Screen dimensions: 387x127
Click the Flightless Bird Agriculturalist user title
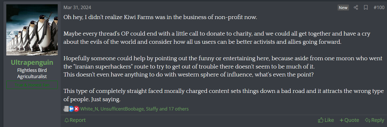pyautogui.click(x=32, y=73)
